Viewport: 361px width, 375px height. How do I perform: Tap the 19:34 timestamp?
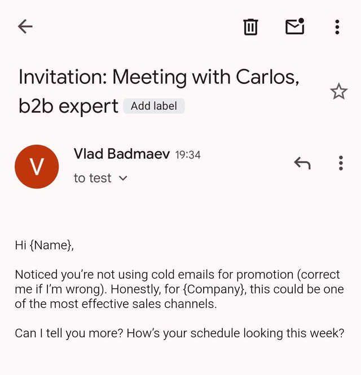pos(188,155)
